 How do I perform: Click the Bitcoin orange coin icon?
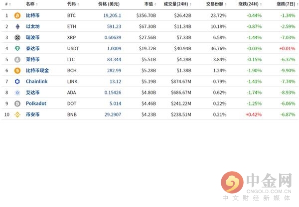(17, 15)
